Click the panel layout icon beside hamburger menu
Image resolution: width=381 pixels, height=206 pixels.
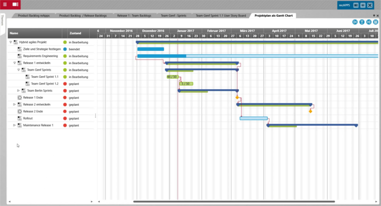click(x=16, y=4)
